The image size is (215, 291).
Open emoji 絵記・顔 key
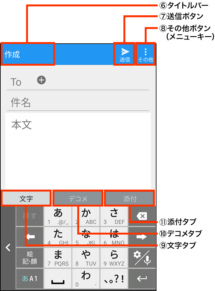30,258
